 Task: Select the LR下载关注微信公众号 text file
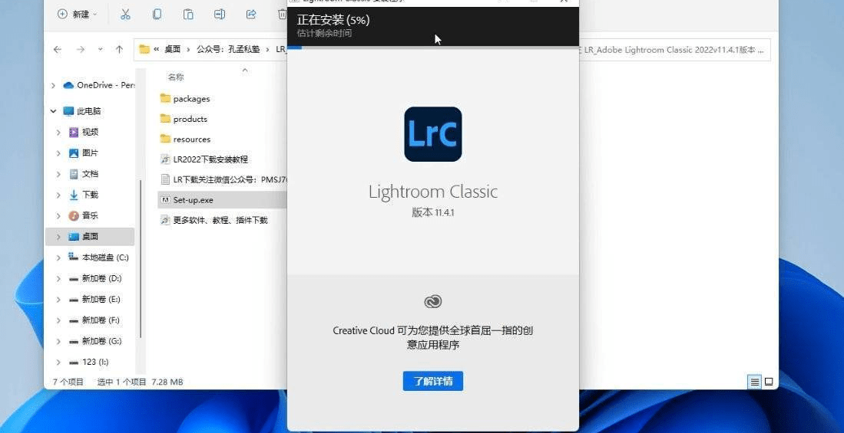pyautogui.click(x=223, y=179)
